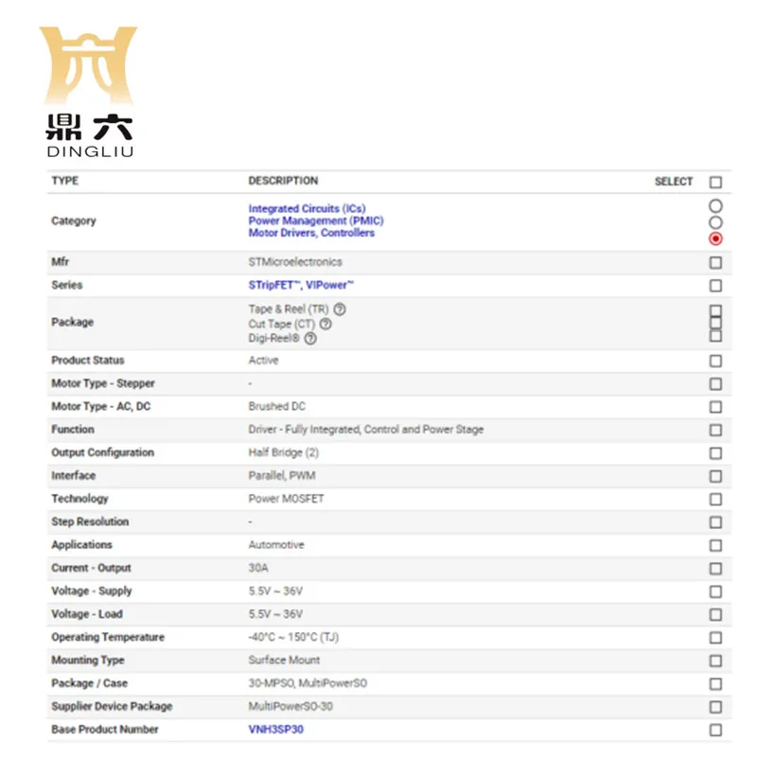
Task: Check the Applications Automotive checkbox
Action: [715, 546]
